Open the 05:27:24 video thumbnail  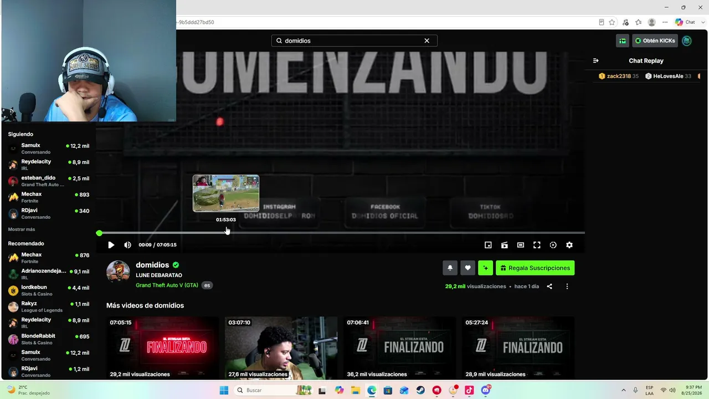(x=518, y=348)
